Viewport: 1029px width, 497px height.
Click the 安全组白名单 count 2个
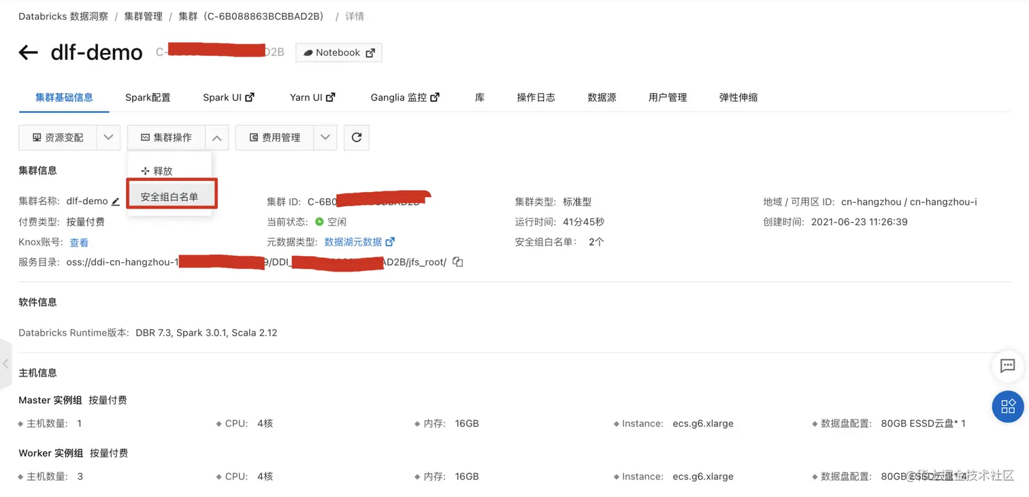click(596, 242)
